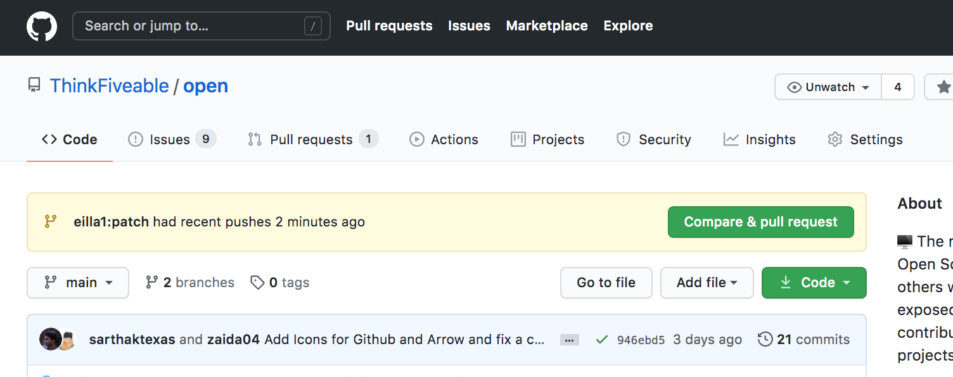Click the tag icon beside 0 tags
953x377 pixels.
(x=257, y=283)
